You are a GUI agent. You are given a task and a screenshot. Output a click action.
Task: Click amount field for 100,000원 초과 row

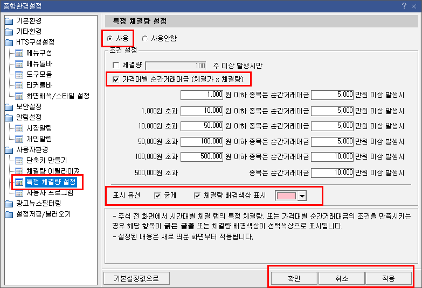(332, 156)
